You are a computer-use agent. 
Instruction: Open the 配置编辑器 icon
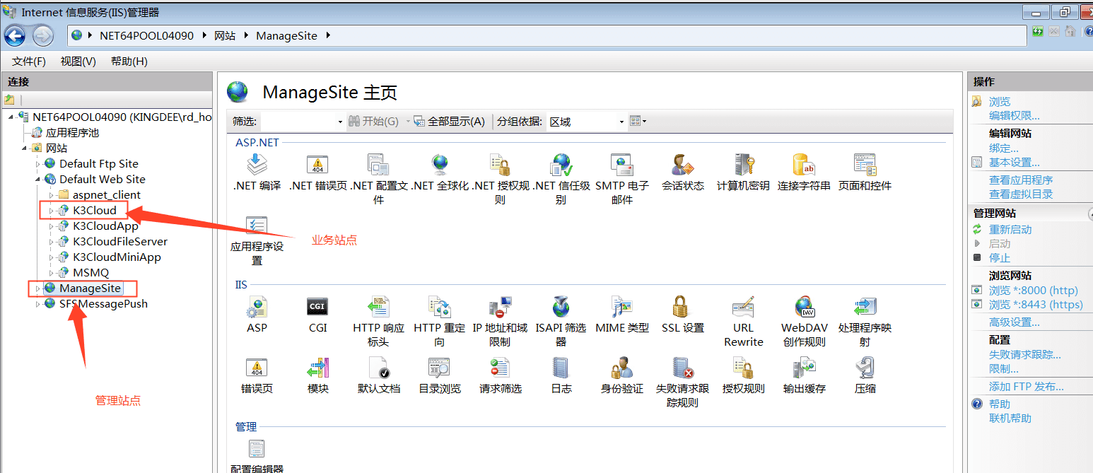pos(257,449)
